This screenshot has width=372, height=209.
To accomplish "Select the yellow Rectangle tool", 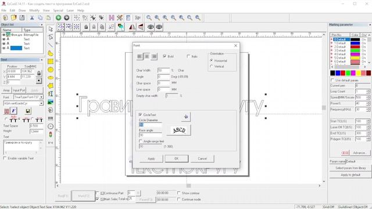I will point(51,62).
